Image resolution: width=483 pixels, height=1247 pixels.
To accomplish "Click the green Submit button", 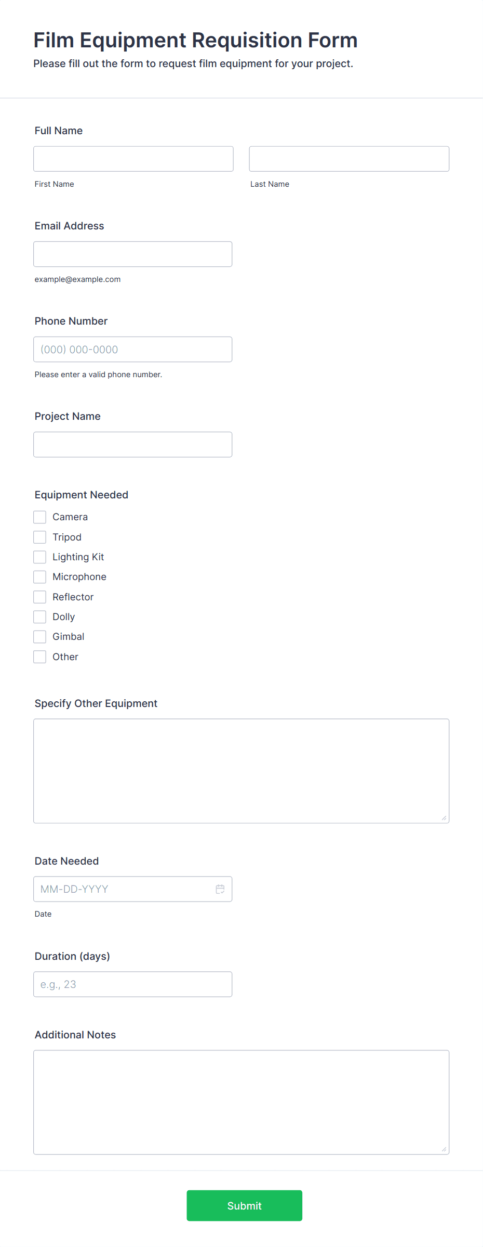I will pyautogui.click(x=245, y=1205).
